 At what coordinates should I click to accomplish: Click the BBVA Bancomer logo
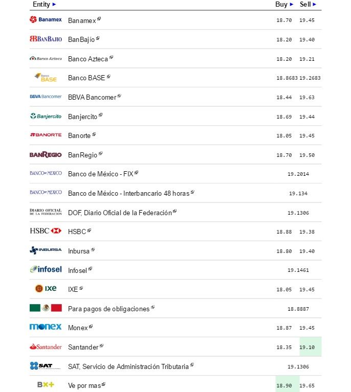click(46, 97)
